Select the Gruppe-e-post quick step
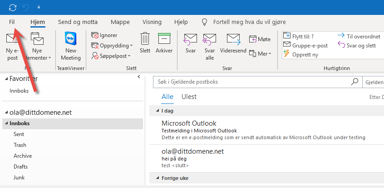This screenshot has width=384, height=188. click(x=305, y=45)
